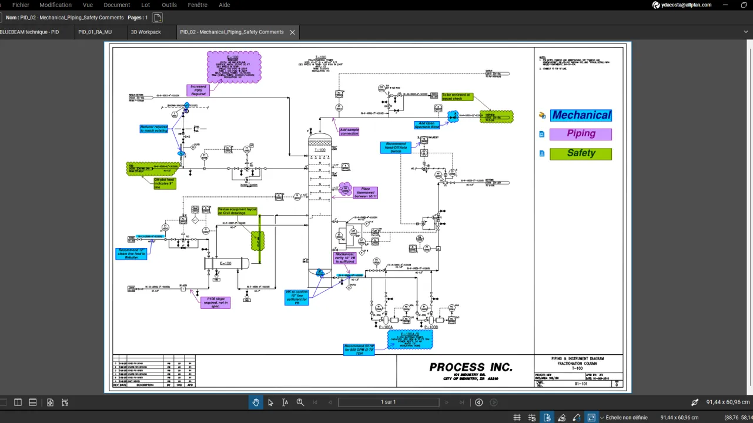Image resolution: width=753 pixels, height=423 pixels.
Task: Click the thumbnail icon next to Pages: 1
Action: [x=157, y=18]
